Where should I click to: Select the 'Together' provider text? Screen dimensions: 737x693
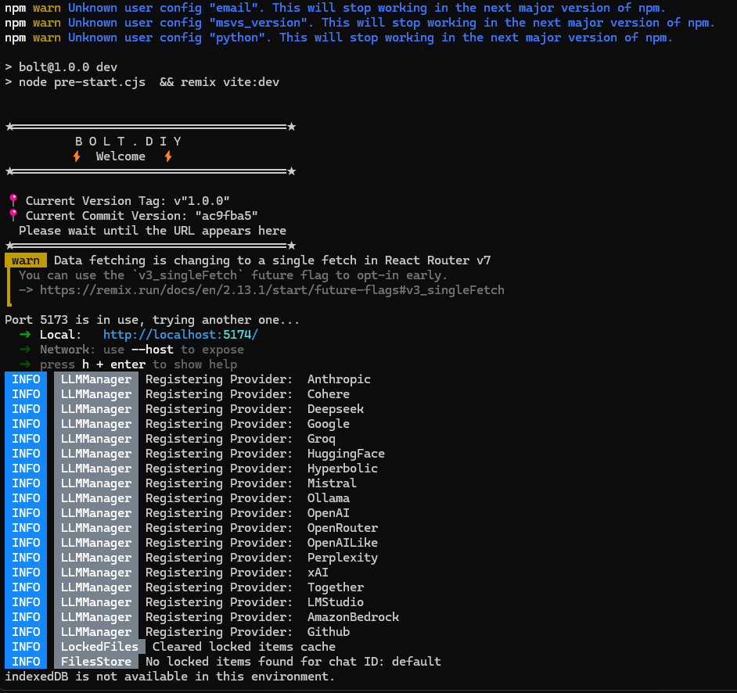[335, 587]
